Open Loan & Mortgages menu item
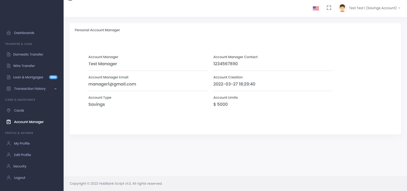Viewport: 407px width, 191px height. tap(28, 77)
